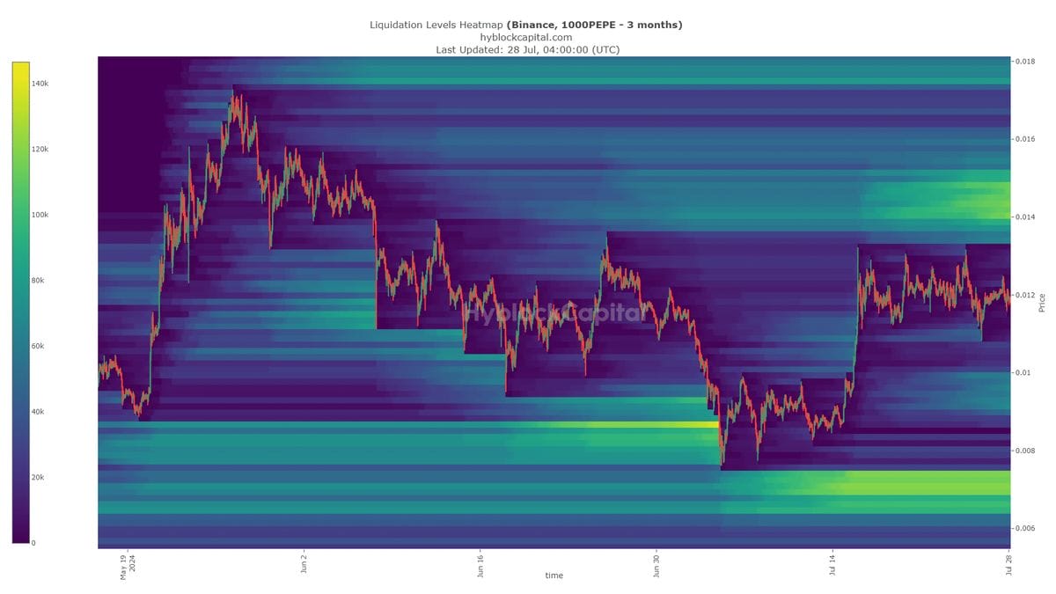Click the May 19 2024 axis label

126,568
